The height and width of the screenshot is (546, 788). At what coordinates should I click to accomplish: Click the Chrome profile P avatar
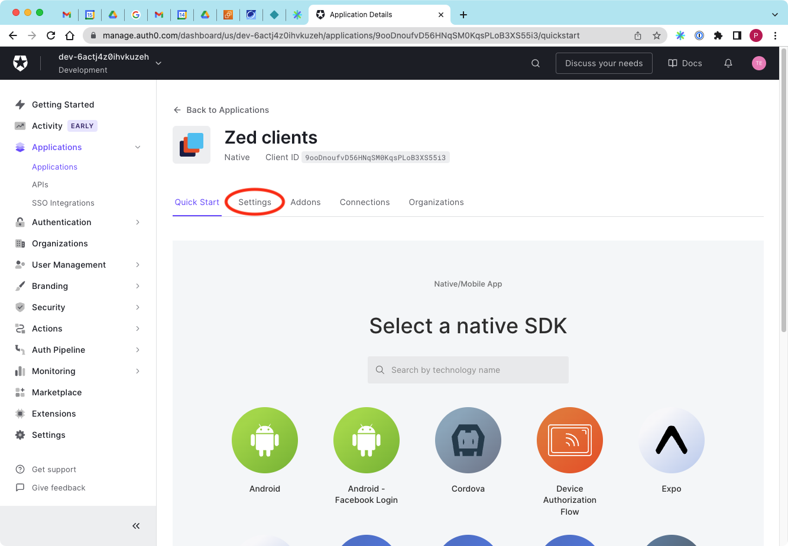(x=756, y=35)
